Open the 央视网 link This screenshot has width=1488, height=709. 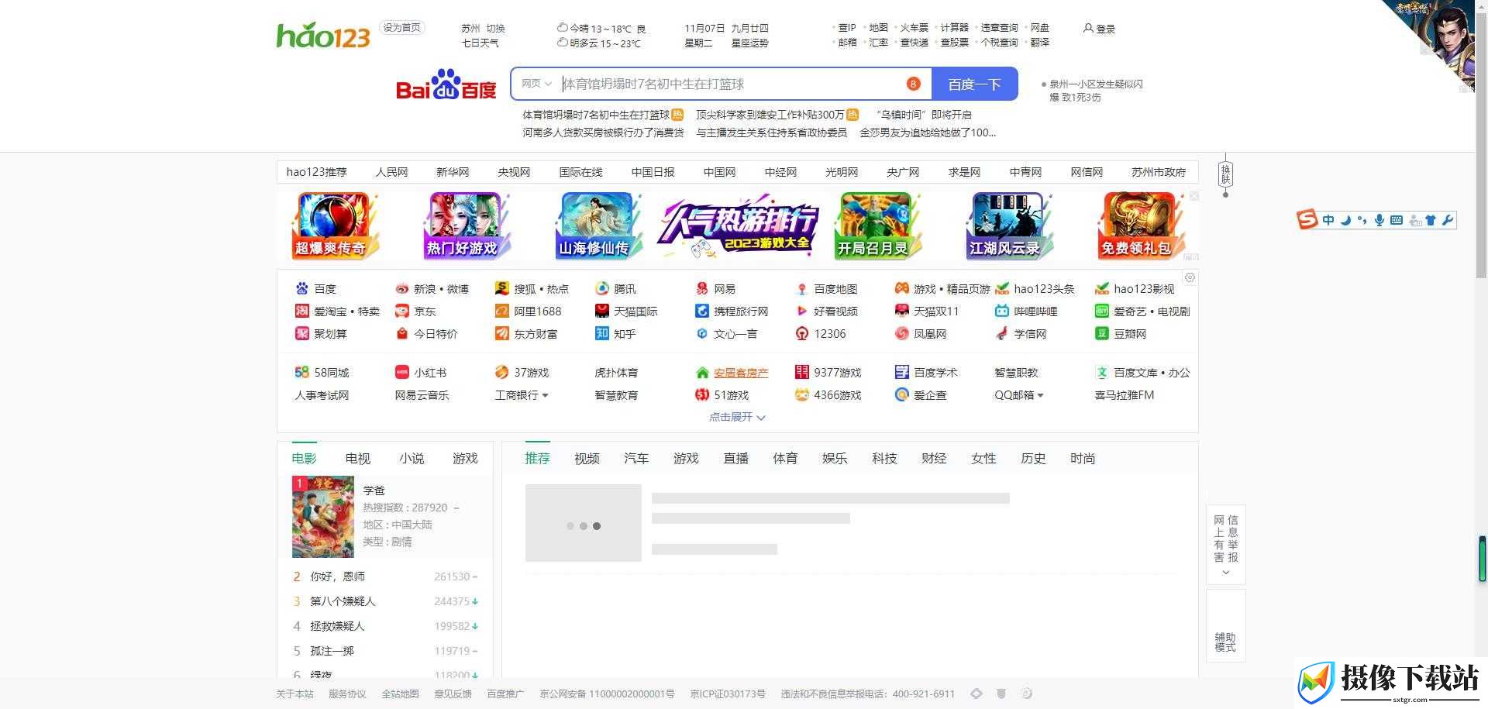point(514,172)
